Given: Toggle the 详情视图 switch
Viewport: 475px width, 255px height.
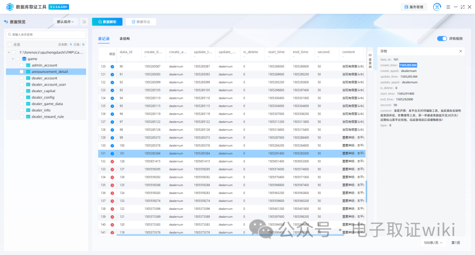Looking at the screenshot, I should [x=442, y=38].
